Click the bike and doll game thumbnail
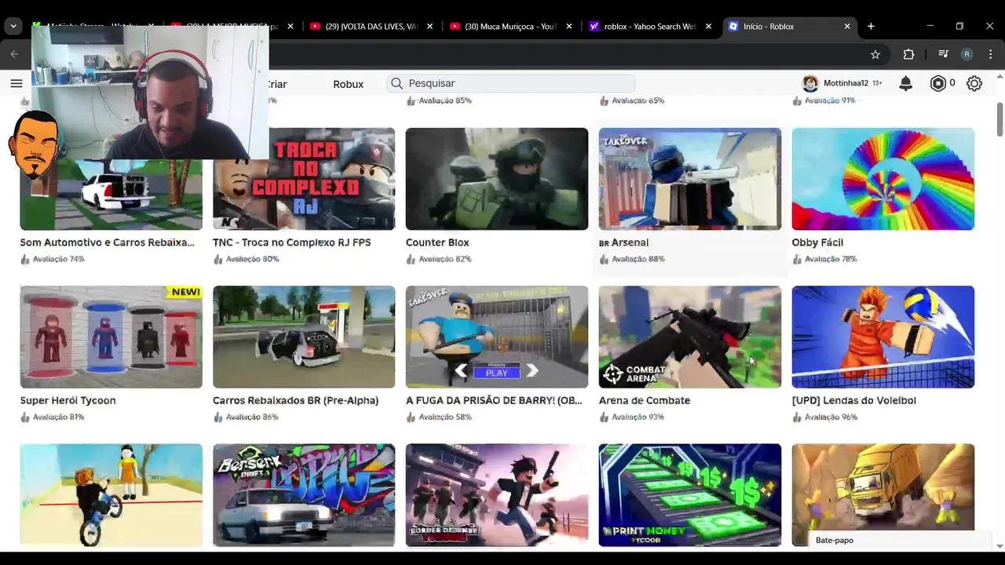1005x565 pixels. click(x=111, y=495)
